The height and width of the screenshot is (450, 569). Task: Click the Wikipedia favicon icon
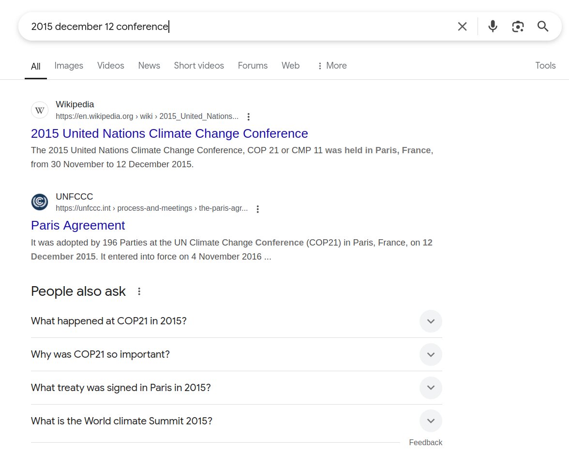(x=40, y=110)
